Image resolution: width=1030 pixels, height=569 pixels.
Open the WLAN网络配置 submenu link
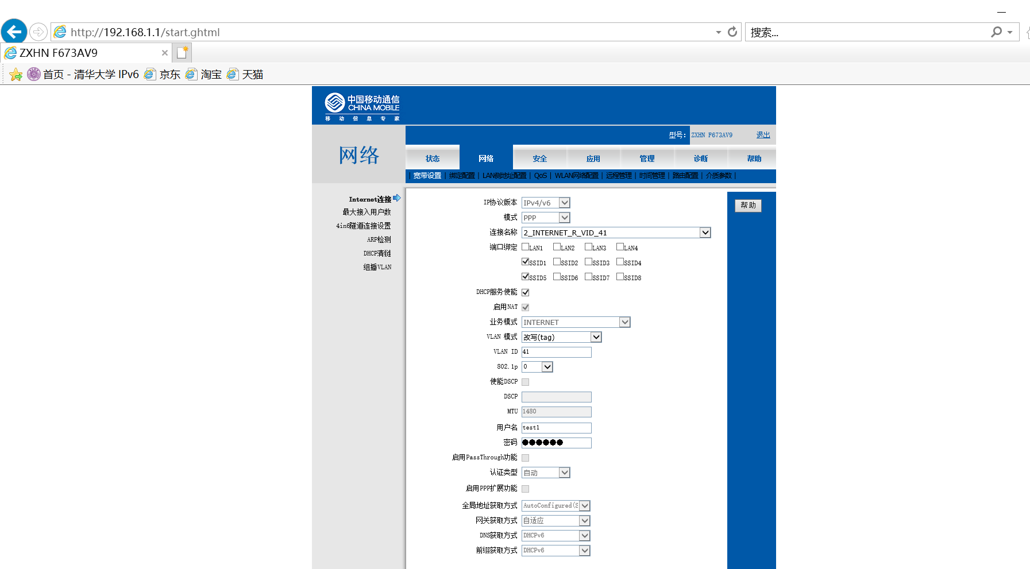click(x=576, y=176)
